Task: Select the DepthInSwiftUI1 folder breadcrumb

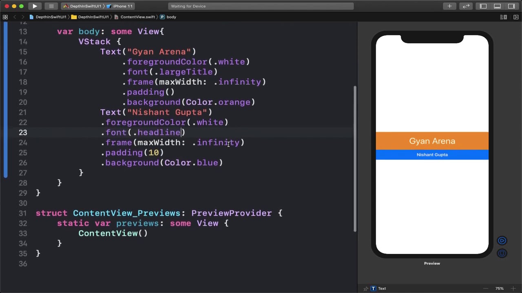Action: click(90, 17)
